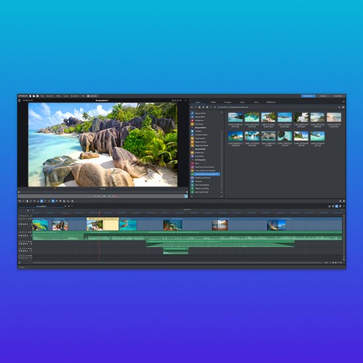The image size is (363, 363).
Task: Open the Hilfe menu in the menu bar
Action: tap(83, 96)
